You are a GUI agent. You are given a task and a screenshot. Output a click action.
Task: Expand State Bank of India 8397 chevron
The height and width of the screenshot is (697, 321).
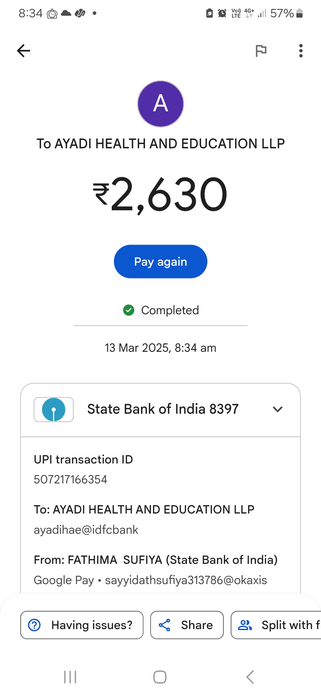tap(277, 410)
